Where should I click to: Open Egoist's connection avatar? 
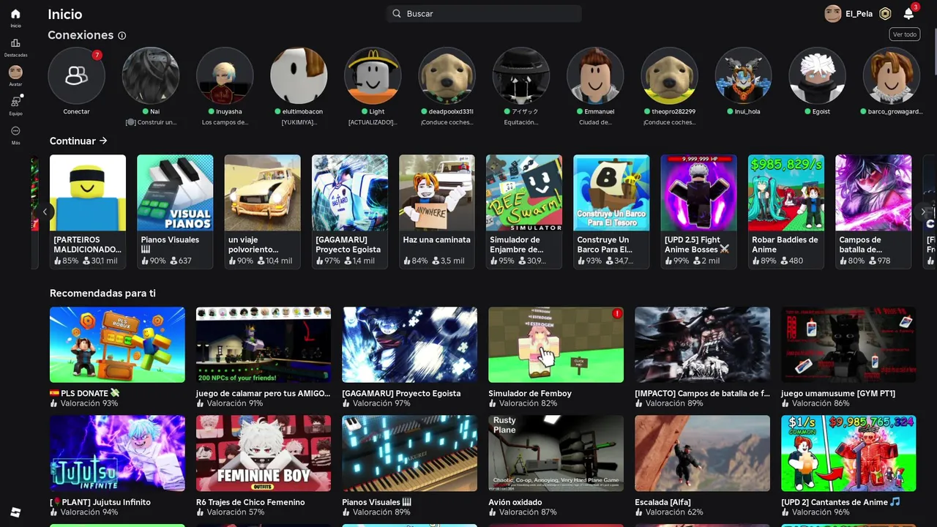pyautogui.click(x=817, y=75)
